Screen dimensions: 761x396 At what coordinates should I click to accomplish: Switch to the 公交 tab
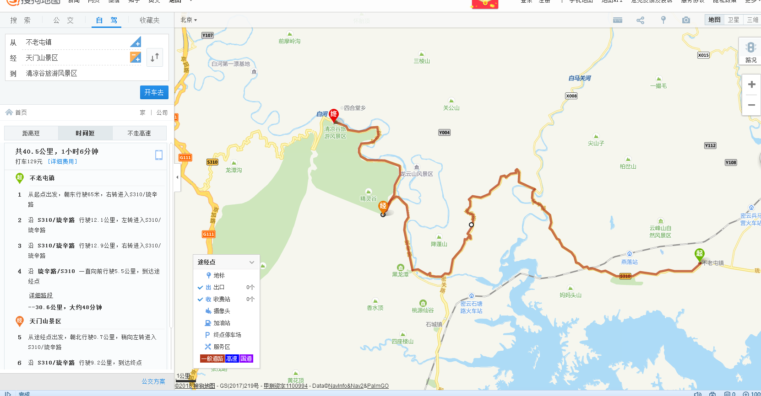[x=64, y=20]
